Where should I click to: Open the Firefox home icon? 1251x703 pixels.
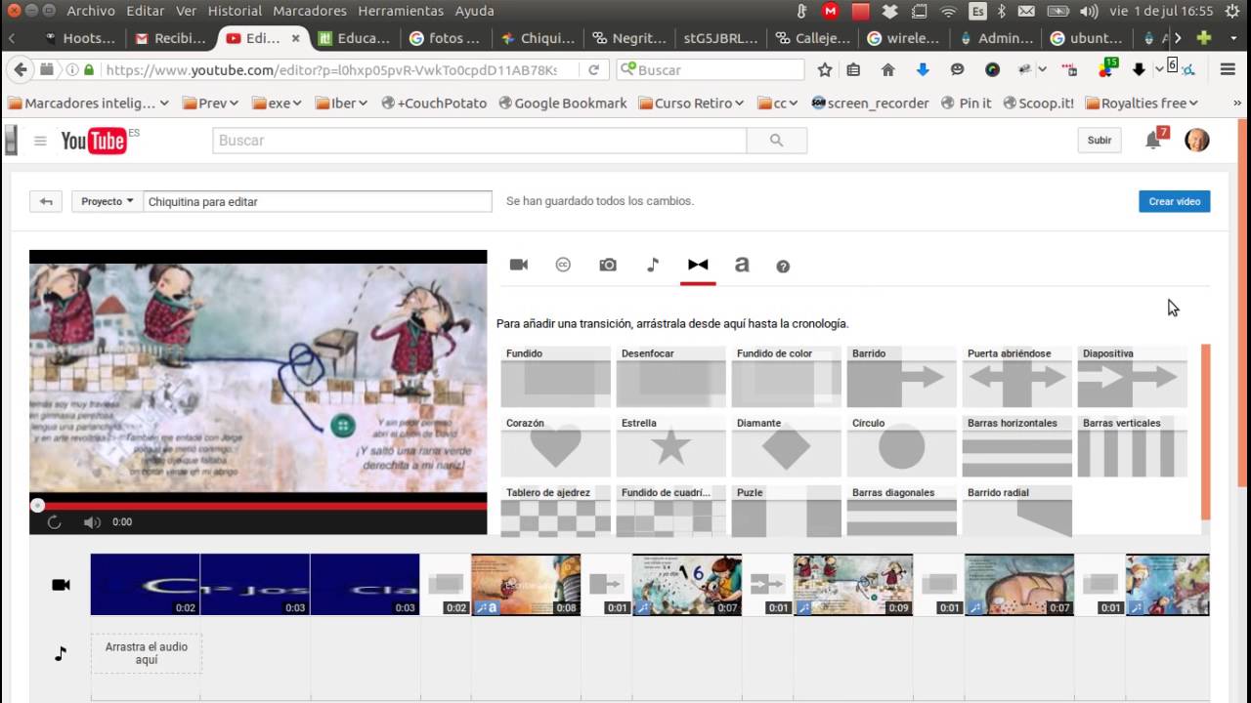pyautogui.click(x=888, y=70)
